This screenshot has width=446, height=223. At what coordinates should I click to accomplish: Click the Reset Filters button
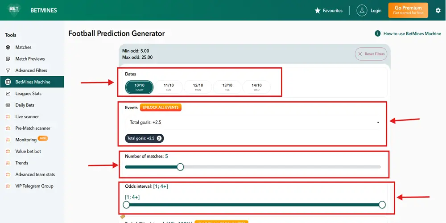tap(371, 54)
